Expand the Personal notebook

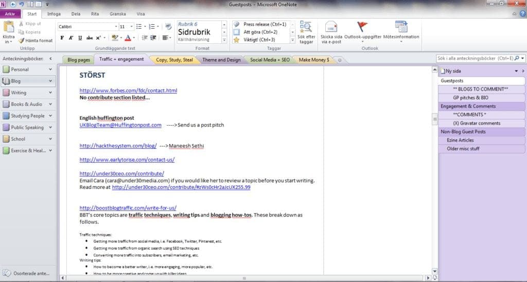click(x=50, y=69)
